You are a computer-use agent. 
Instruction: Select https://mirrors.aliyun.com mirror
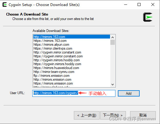pyautogui.click(x=71, y=45)
